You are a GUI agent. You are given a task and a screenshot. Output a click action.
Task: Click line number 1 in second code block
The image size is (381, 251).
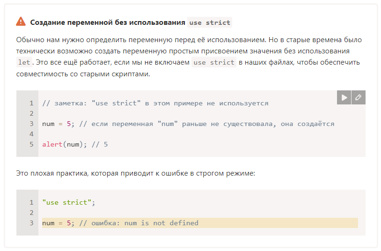(x=31, y=202)
